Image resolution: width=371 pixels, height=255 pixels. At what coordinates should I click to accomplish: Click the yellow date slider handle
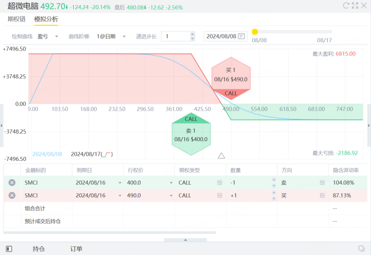255,32
